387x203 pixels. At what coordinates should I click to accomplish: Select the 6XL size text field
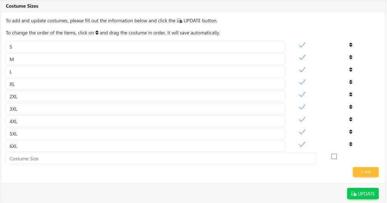pyautogui.click(x=145, y=146)
